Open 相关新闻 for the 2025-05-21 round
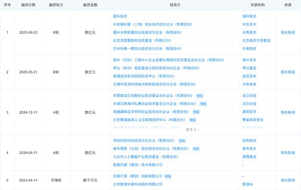This screenshot has width=301, height=190. (x=288, y=72)
